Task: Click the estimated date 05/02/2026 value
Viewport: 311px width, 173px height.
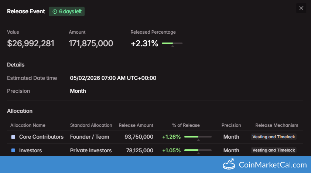Action: (x=113, y=78)
